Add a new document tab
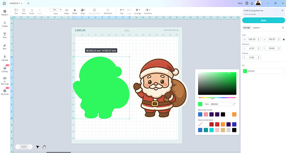 tap(28, 3)
